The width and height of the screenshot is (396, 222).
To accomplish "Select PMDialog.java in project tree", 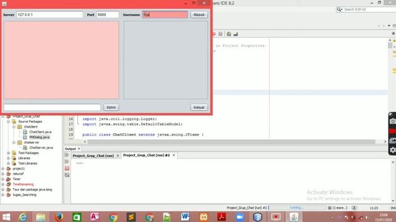I will (x=39, y=137).
